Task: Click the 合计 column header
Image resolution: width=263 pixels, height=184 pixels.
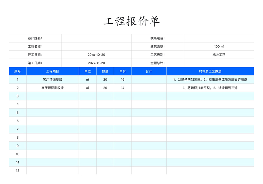Action: tap(149, 71)
